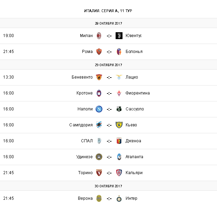This screenshot has height=206, width=217.
Task: Click the Кальяри team name
Action: (x=134, y=173)
